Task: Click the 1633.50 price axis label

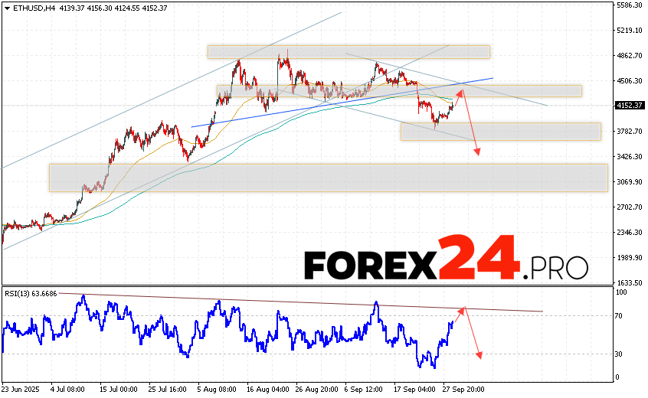Action: pos(629,282)
